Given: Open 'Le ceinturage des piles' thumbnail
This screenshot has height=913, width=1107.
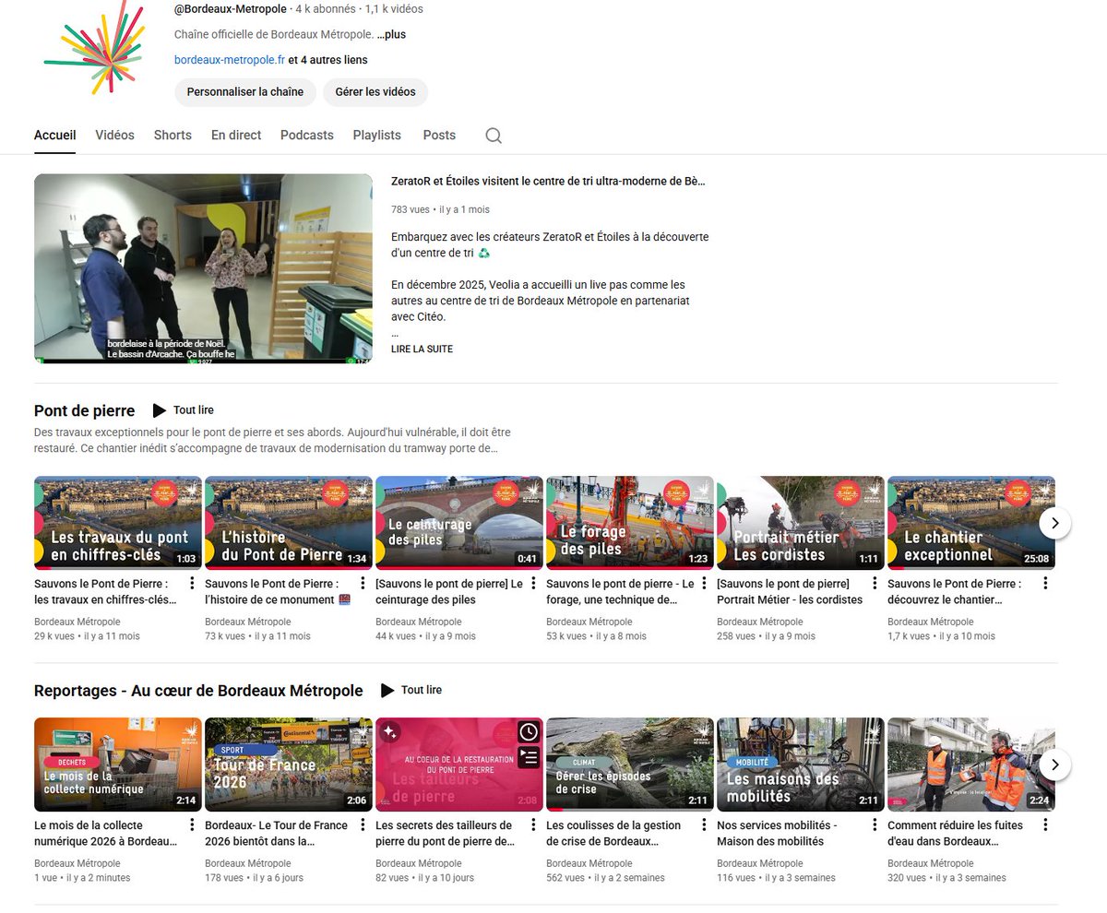Looking at the screenshot, I should 459,523.
